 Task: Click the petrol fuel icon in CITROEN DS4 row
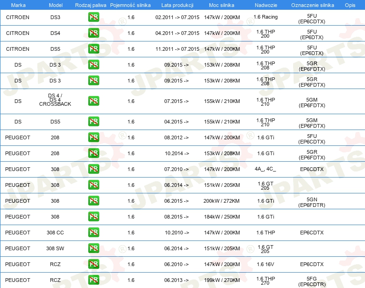93,33
